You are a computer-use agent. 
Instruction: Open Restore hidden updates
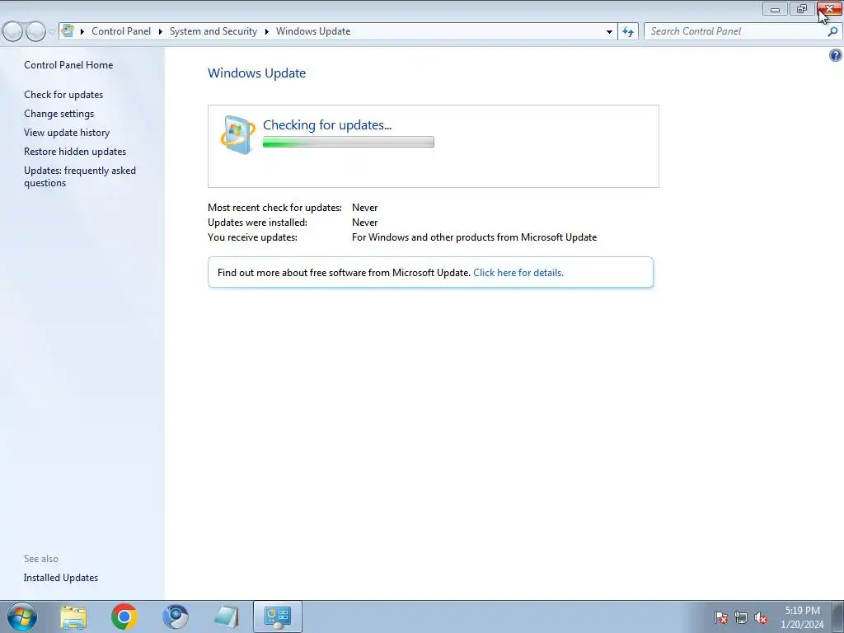(75, 152)
